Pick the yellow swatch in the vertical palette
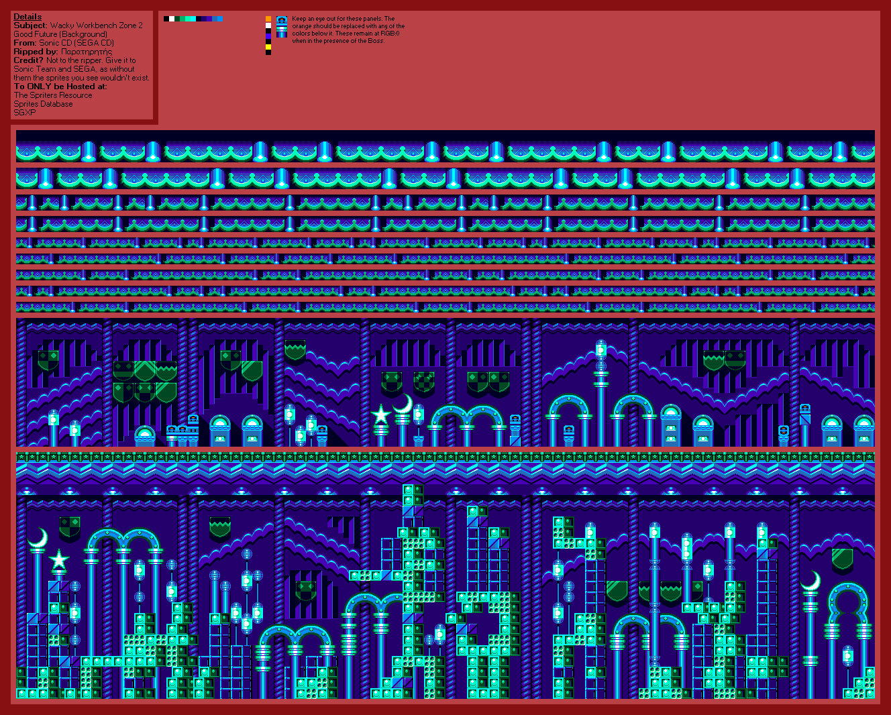 click(268, 47)
